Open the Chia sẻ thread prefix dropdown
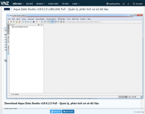This screenshot has height=114, width=145. pyautogui.click(x=8, y=9)
